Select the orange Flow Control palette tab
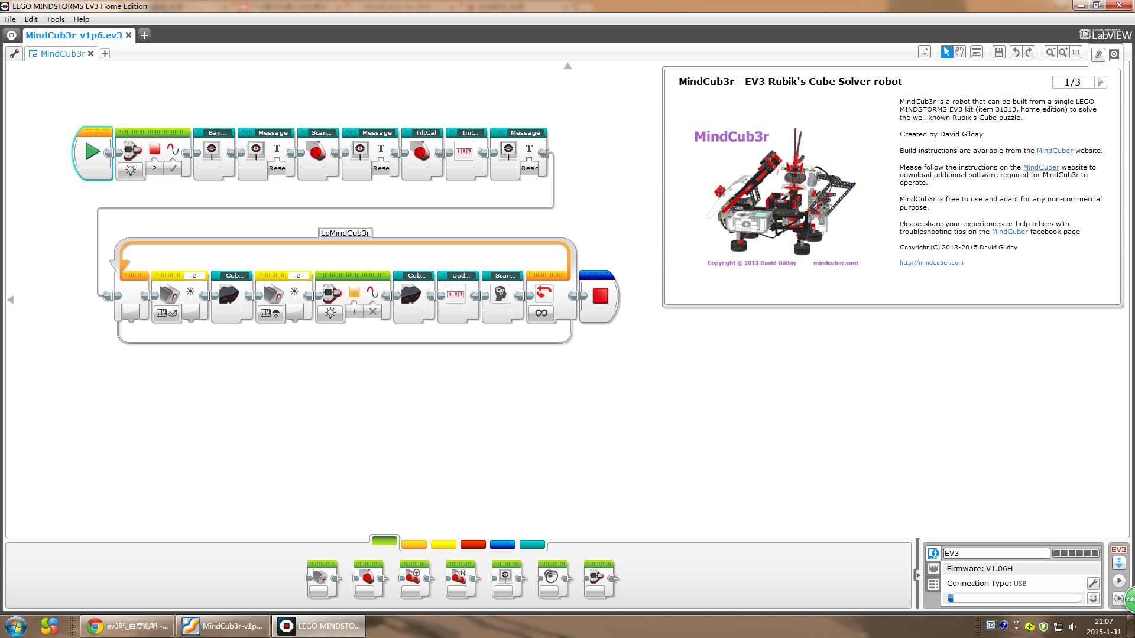The height and width of the screenshot is (638, 1135). (414, 544)
